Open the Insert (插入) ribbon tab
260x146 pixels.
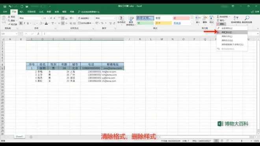tap(22, 12)
